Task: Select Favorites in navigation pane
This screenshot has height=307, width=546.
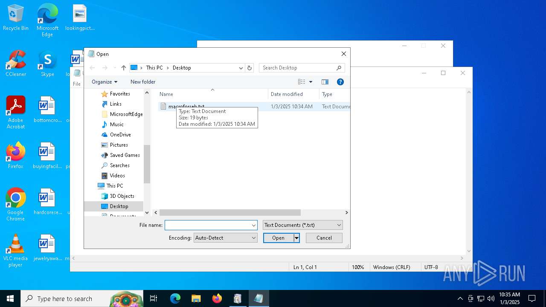Action: (120, 94)
